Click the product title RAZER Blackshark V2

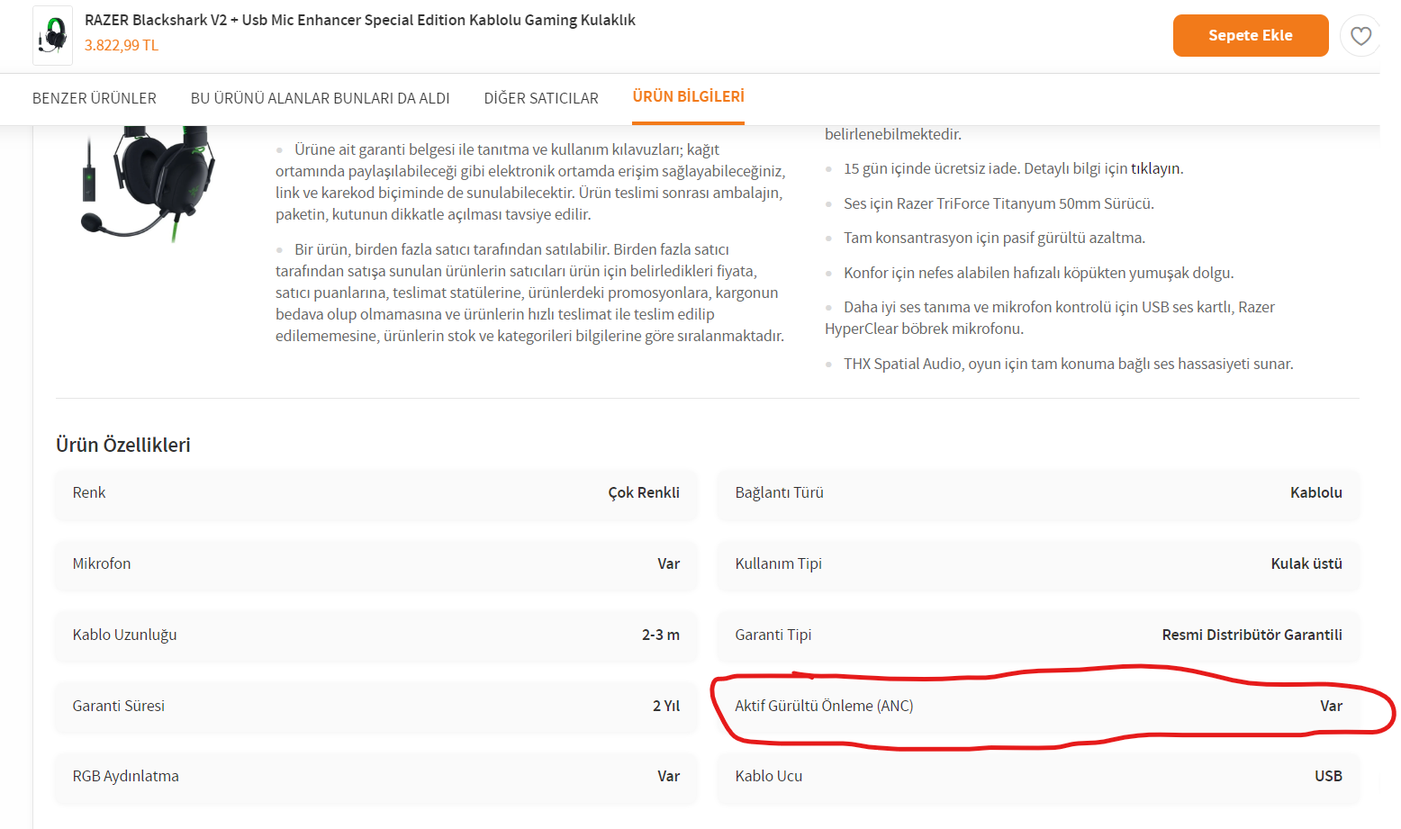point(360,20)
